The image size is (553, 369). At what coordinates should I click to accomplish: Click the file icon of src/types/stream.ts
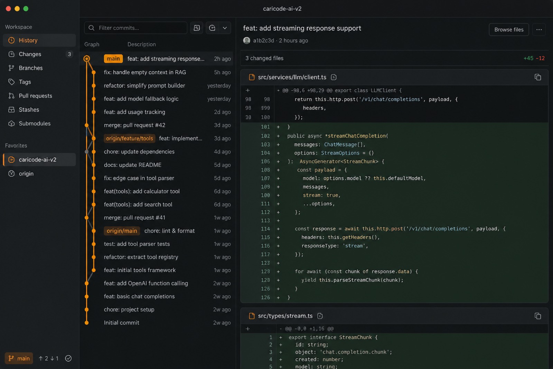point(252,316)
